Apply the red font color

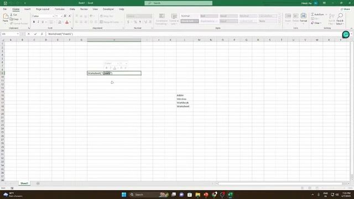click(x=67, y=22)
